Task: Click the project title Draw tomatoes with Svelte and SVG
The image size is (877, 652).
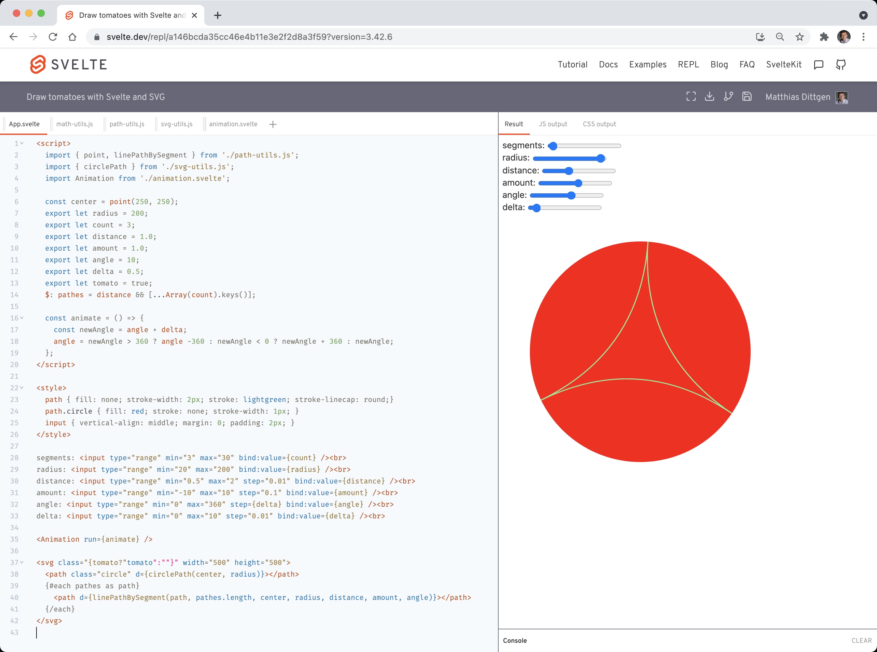Action: tap(96, 97)
